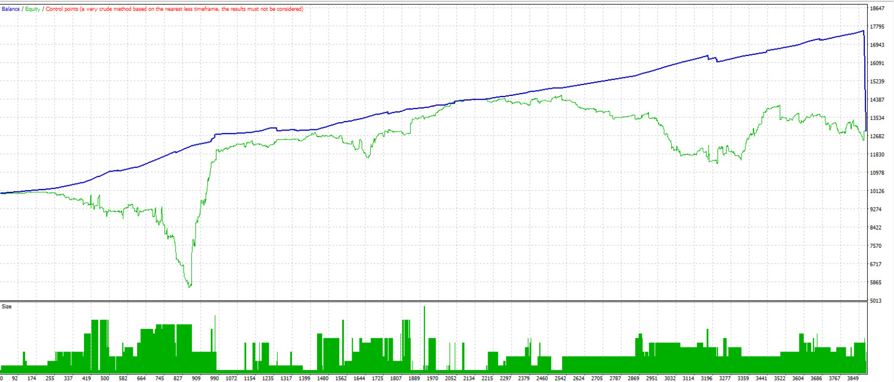Click the tallest spike in the Size histogram
Viewport: 894px width, 382px height.
tap(424, 338)
